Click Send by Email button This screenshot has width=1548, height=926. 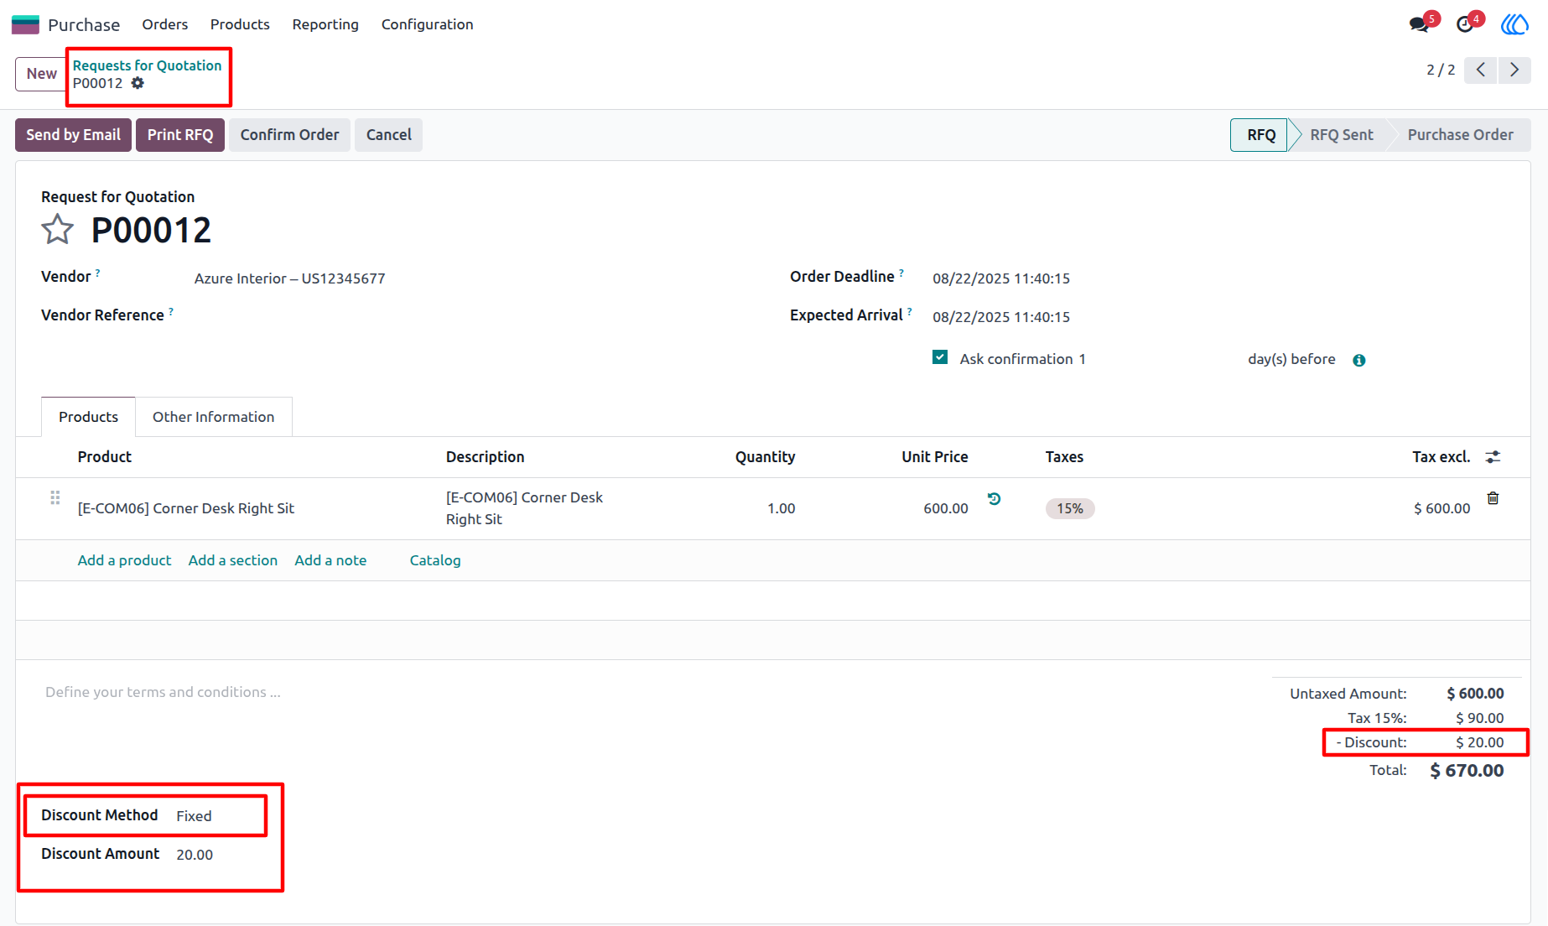[73, 135]
